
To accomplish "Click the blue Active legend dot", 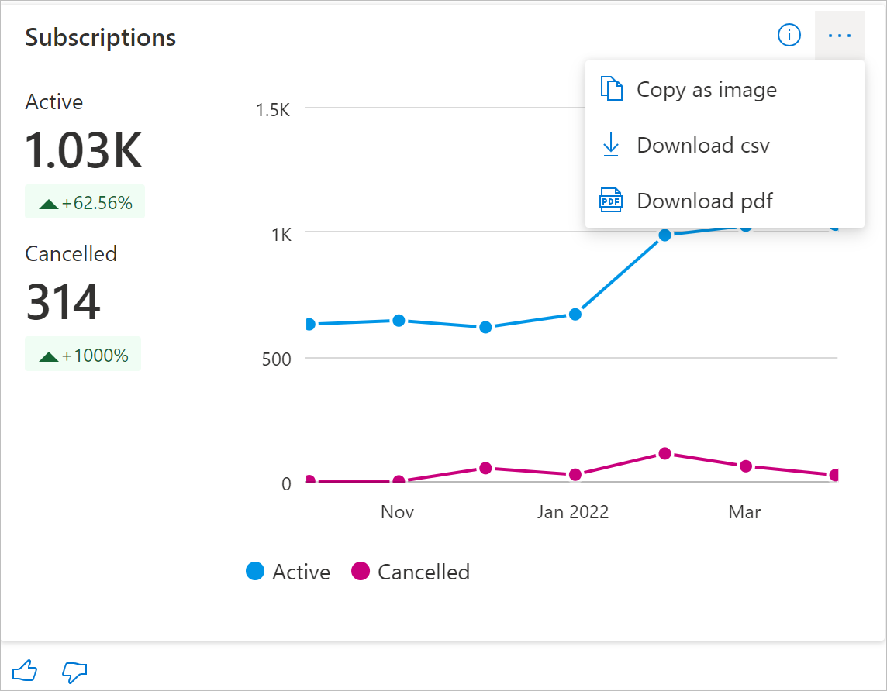I will pyautogui.click(x=255, y=572).
